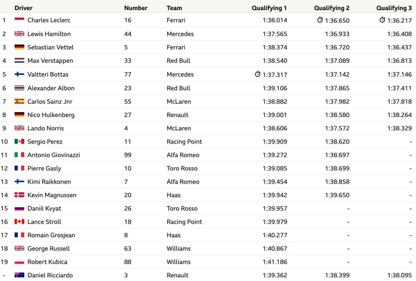
Task: Click the Qualifying 1 column header
Action: coord(269,8)
